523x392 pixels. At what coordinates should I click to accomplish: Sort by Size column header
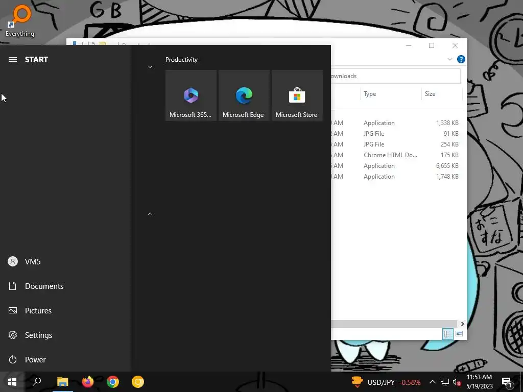442,94
